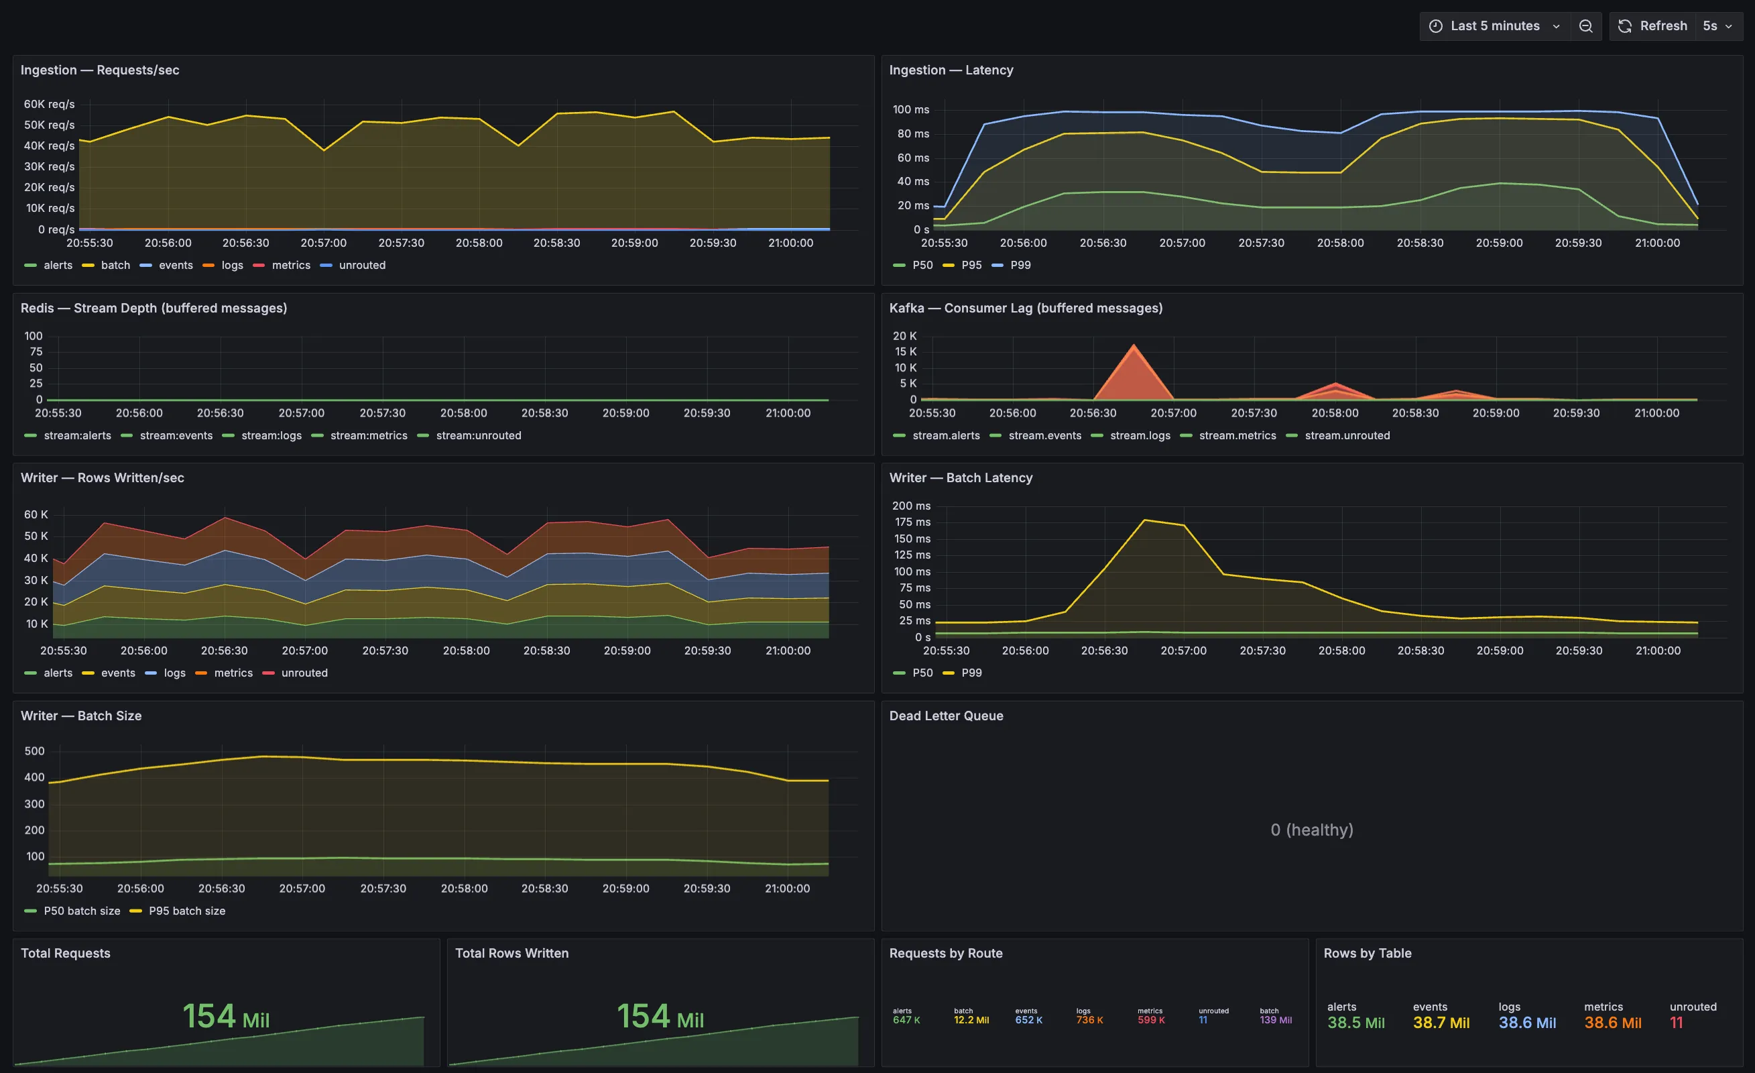Open the Kafka — Consumer Lag panel title menu
1755x1073 pixels.
1026,308
